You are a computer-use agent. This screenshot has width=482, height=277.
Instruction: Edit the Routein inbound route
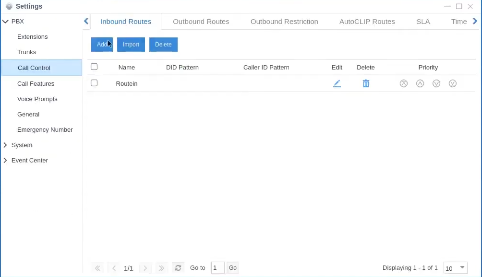337,83
